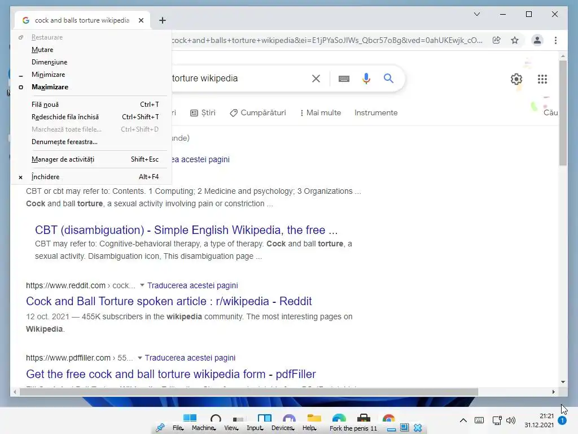This screenshot has width=578, height=434.
Task: Click the VirtualBox toolbar pin icon
Action: click(160, 428)
